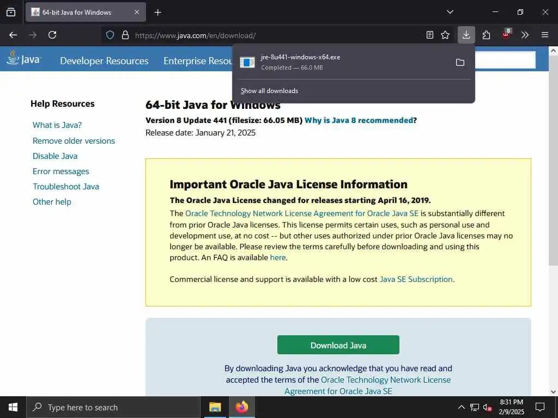Open the FAQ 'here' link
The image size is (558, 418).
(x=278, y=257)
